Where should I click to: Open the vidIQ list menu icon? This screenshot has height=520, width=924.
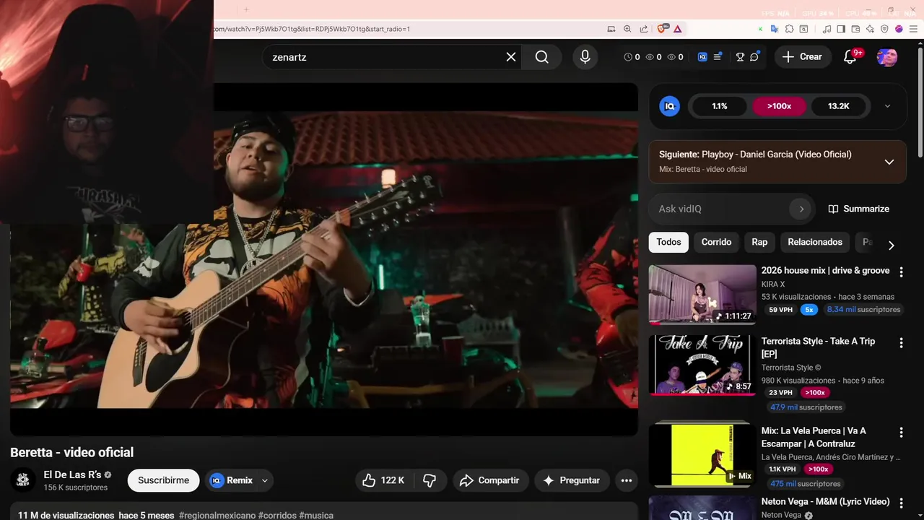(718, 57)
